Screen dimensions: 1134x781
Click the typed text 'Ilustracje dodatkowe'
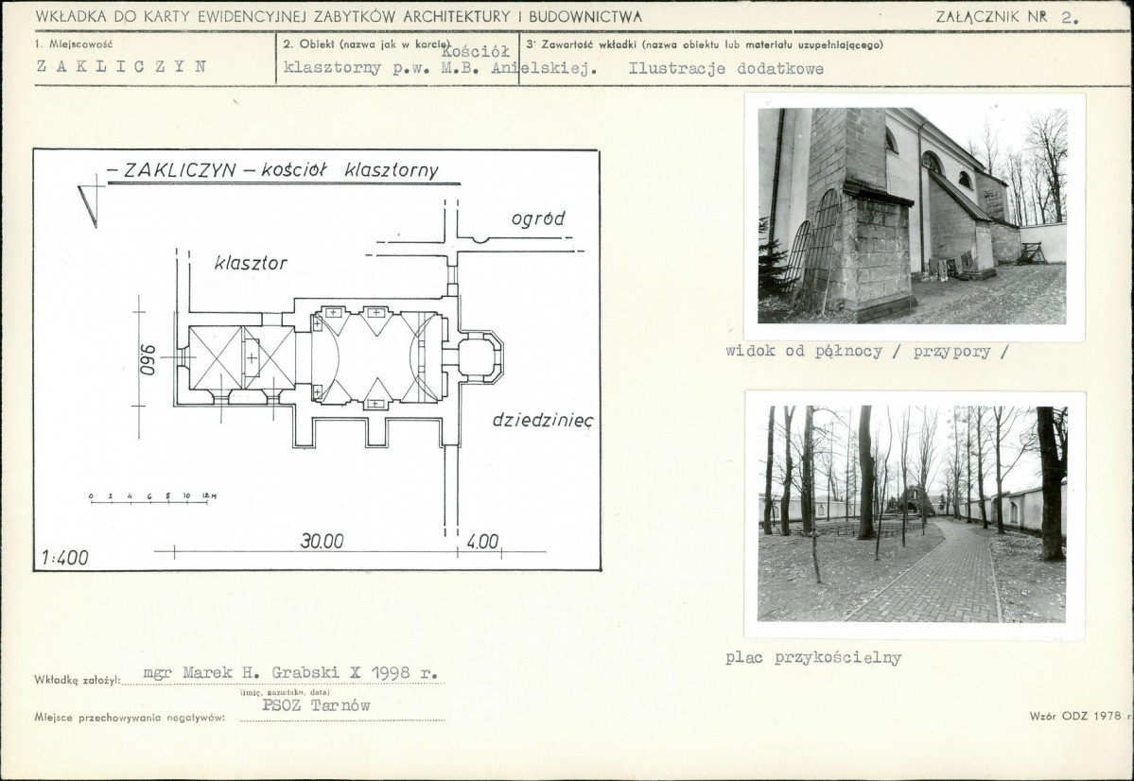click(726, 69)
